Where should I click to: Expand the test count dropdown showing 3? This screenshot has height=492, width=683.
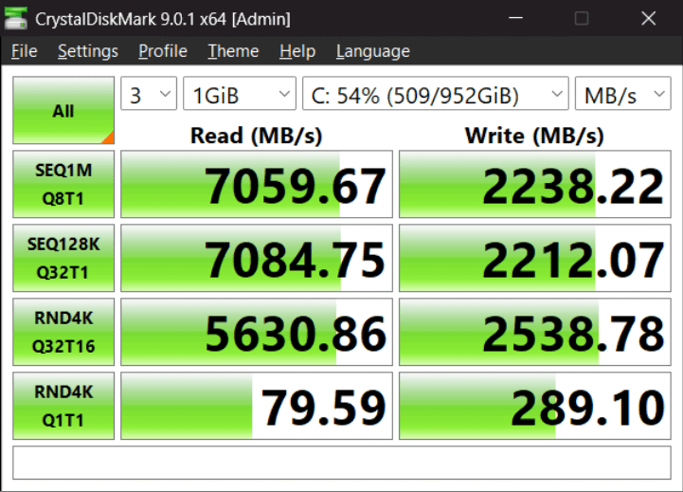pos(149,94)
